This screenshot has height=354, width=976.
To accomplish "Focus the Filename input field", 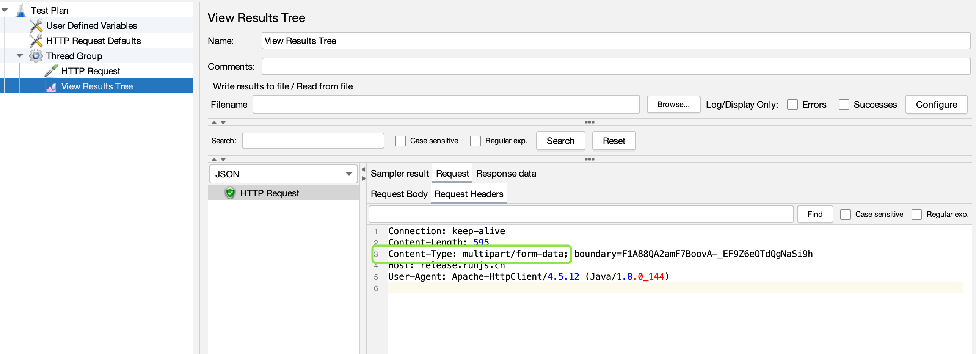I will point(446,104).
